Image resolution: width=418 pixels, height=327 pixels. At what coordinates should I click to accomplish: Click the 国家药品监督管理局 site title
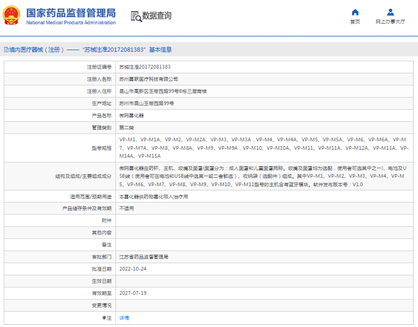(x=71, y=13)
